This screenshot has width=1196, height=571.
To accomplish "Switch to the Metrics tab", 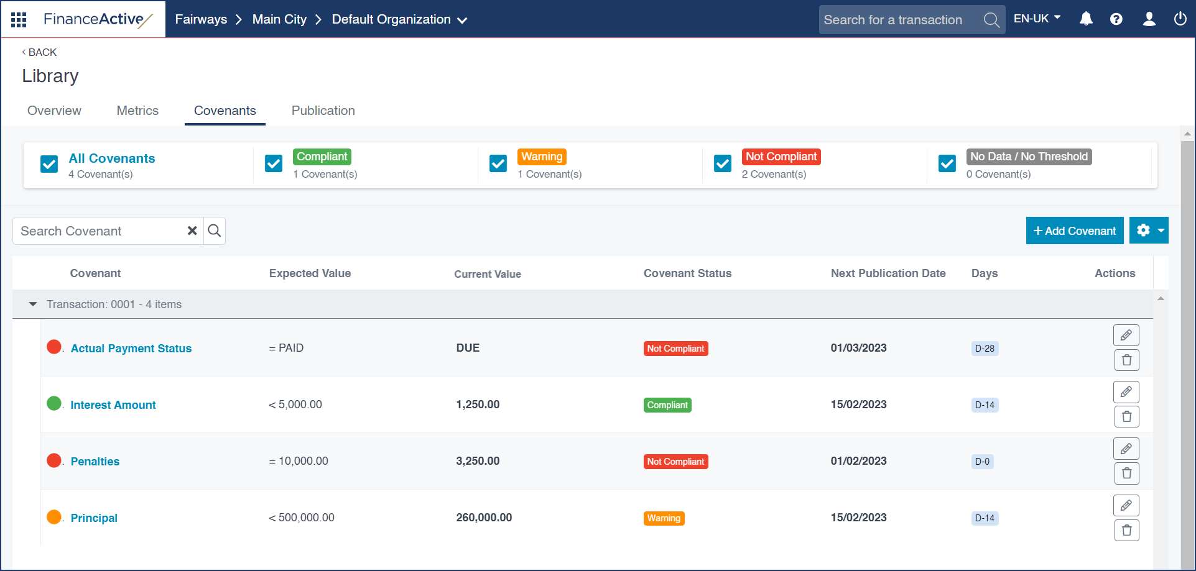I will (x=137, y=111).
